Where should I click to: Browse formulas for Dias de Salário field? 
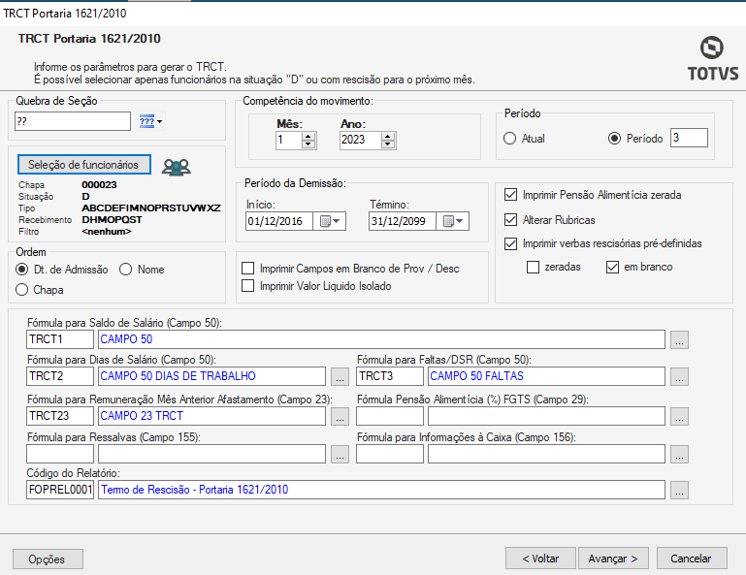pos(340,377)
